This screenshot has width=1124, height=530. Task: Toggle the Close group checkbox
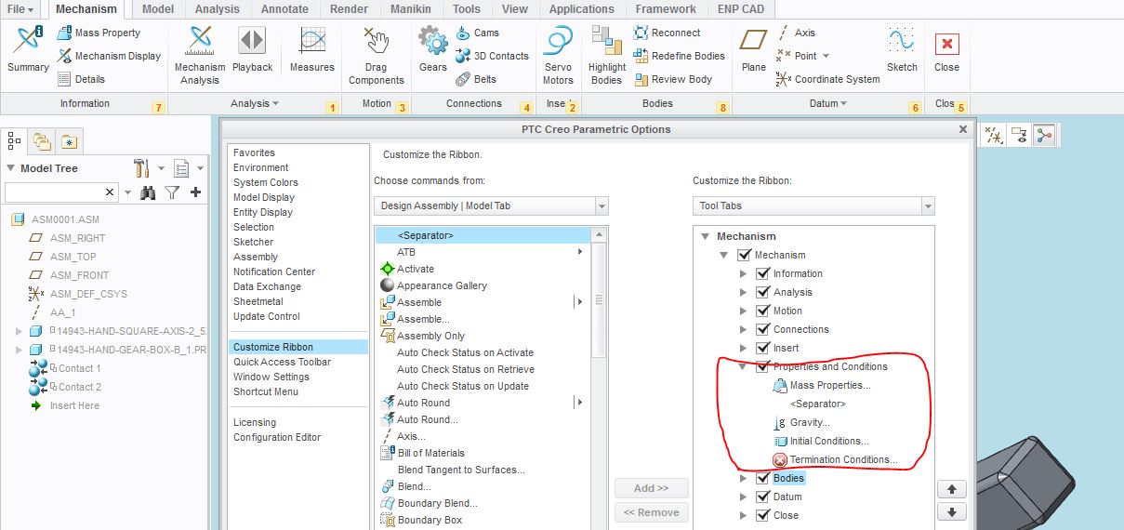point(762,515)
